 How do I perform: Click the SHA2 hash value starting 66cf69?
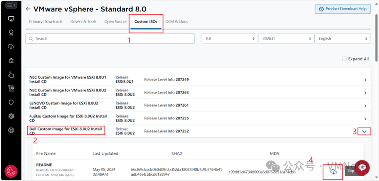coord(176,172)
